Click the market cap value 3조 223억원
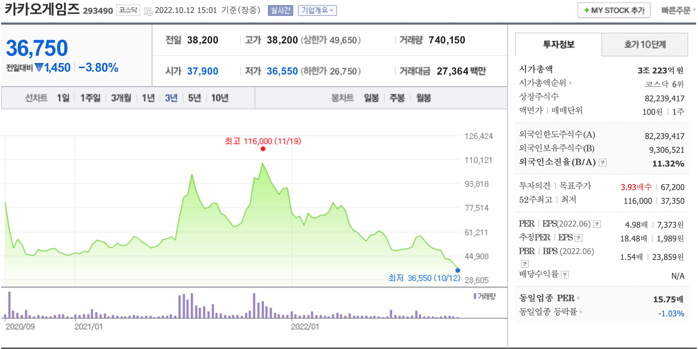 tap(660, 70)
